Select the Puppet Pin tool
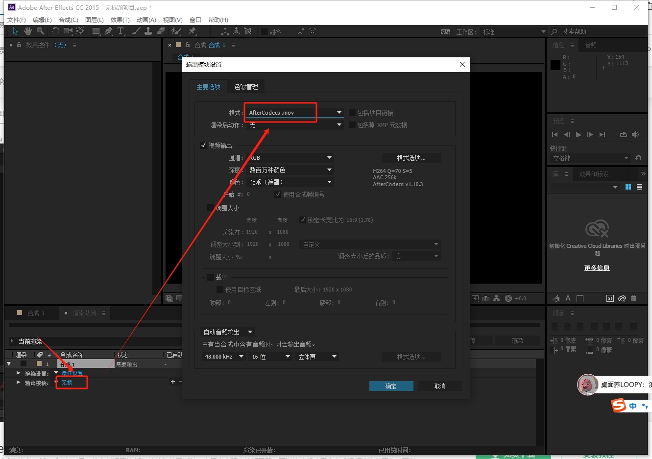652x459 pixels. [192, 31]
